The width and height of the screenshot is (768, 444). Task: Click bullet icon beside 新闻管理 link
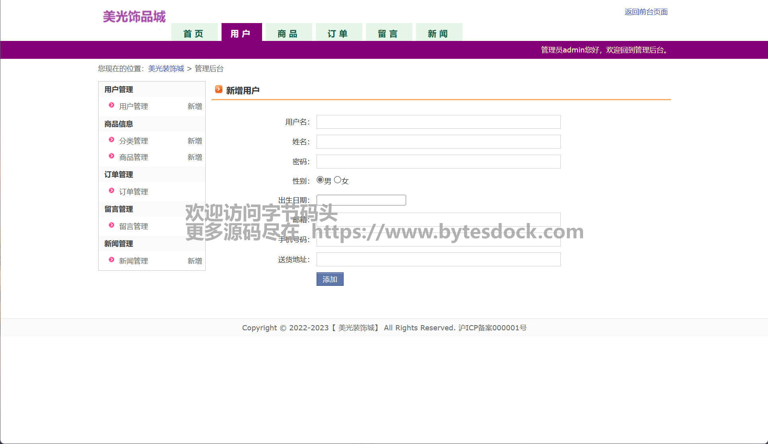111,260
